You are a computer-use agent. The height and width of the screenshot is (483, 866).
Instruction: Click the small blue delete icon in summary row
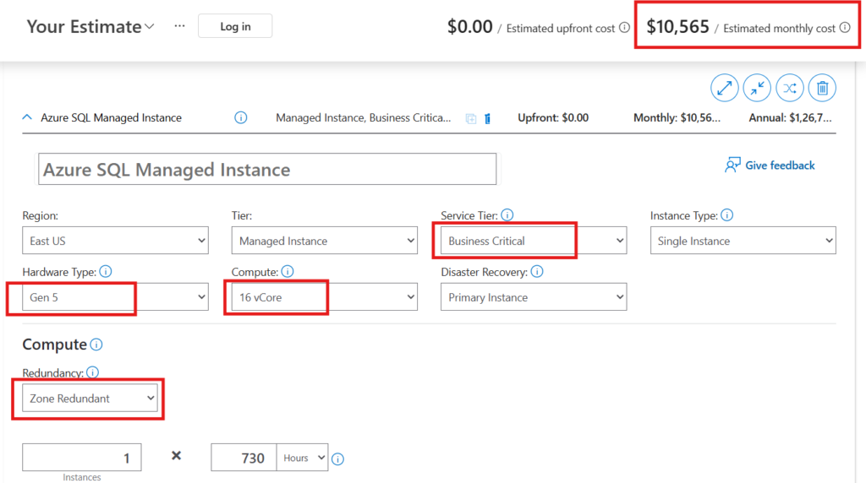click(488, 118)
